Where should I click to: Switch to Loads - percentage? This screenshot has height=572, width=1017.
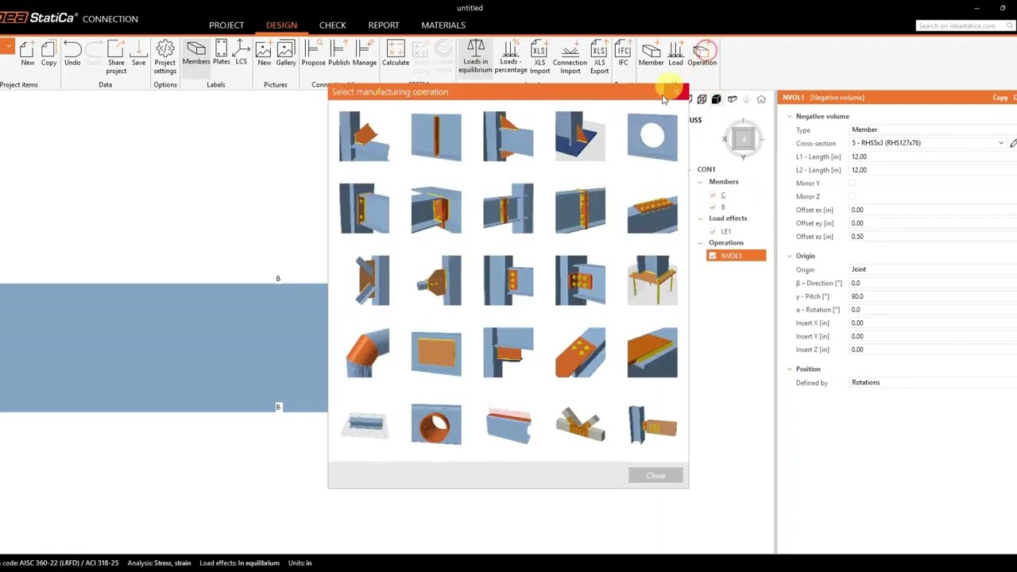tap(510, 57)
